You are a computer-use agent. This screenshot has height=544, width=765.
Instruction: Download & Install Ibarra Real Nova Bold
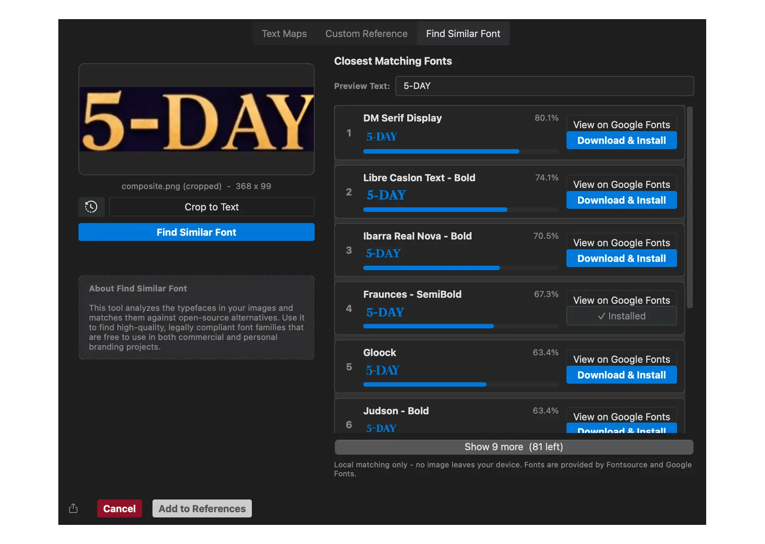(622, 258)
